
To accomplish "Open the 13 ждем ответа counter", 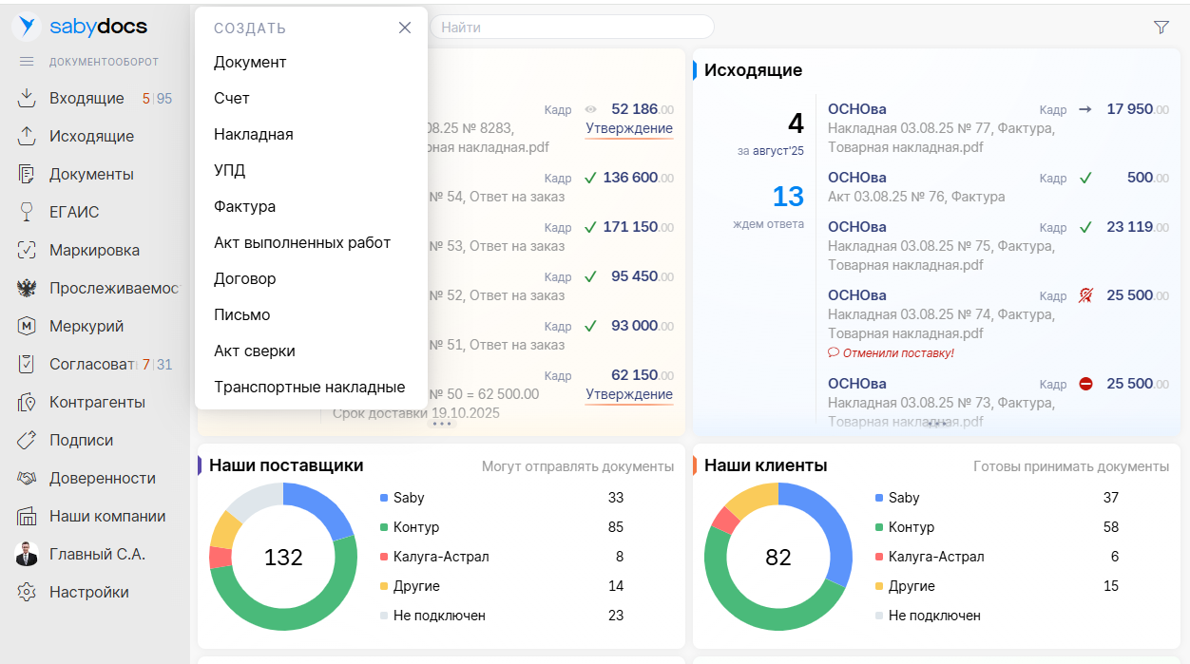I will 788,197.
